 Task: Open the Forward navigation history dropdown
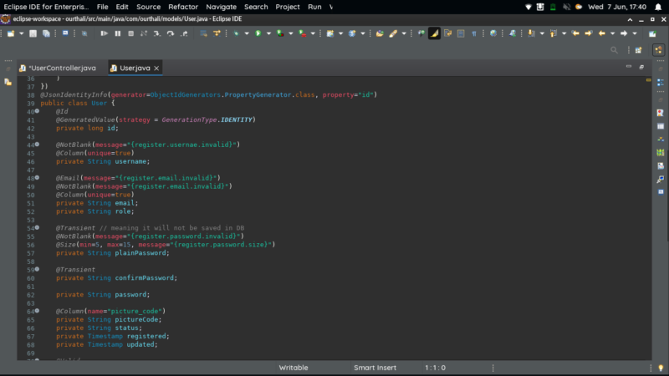pyautogui.click(x=634, y=33)
